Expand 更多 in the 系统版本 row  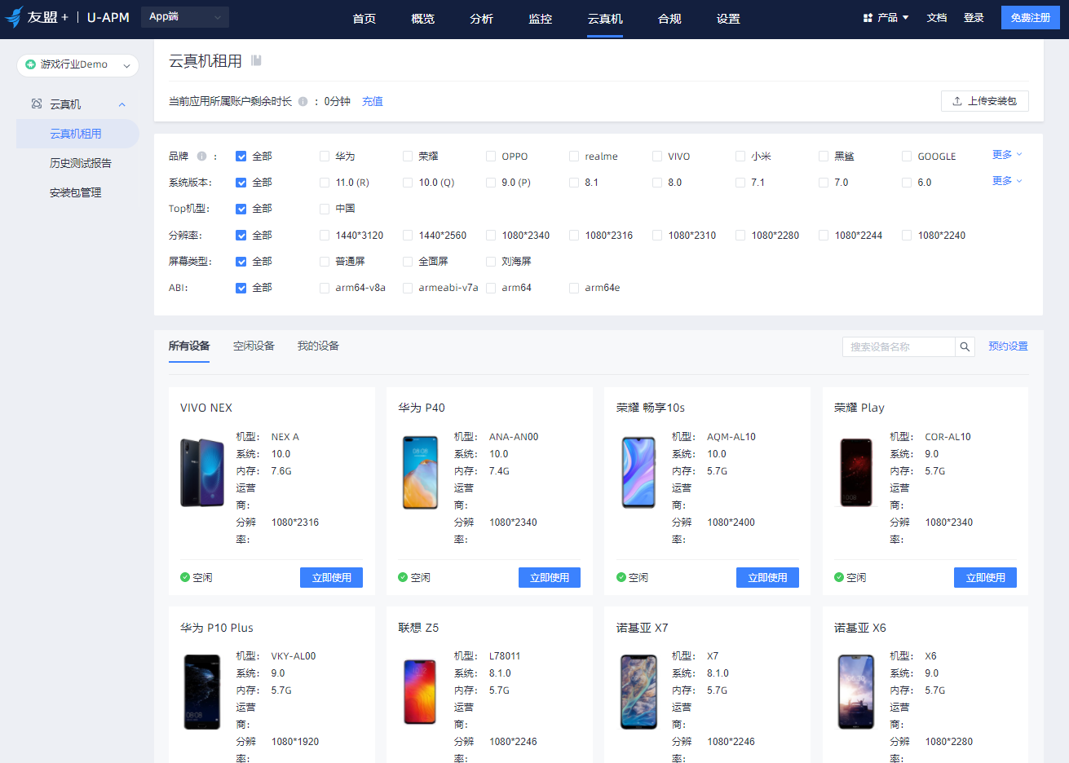point(1007,181)
